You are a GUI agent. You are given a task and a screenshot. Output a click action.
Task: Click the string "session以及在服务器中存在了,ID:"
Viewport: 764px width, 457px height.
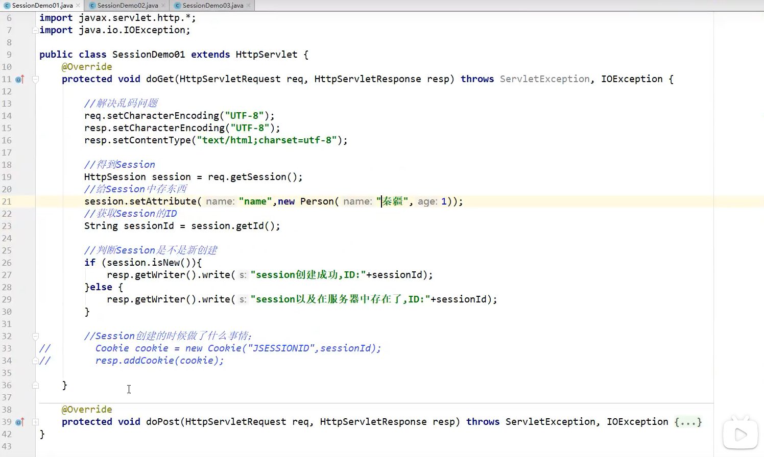[341, 299]
